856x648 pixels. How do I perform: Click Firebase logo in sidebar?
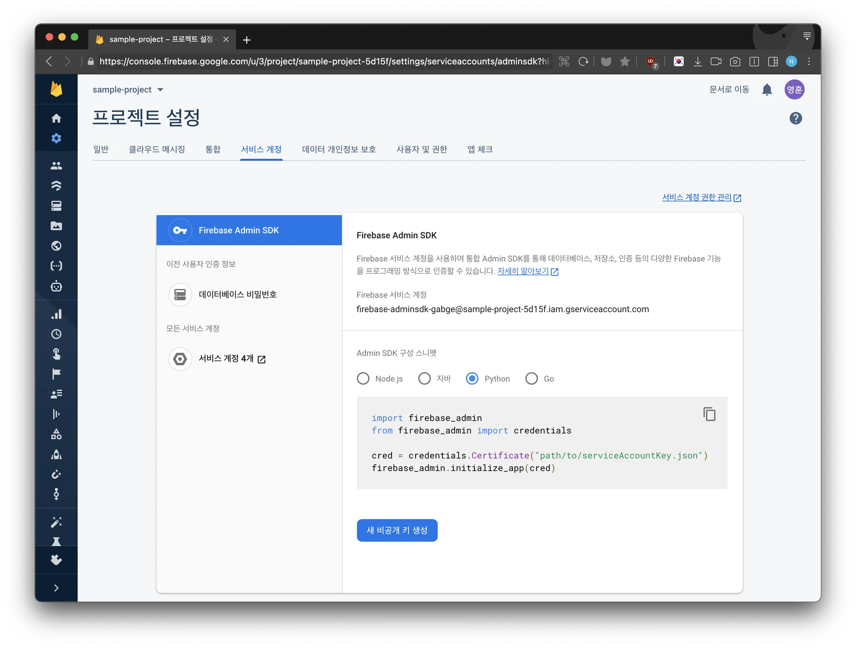56,89
